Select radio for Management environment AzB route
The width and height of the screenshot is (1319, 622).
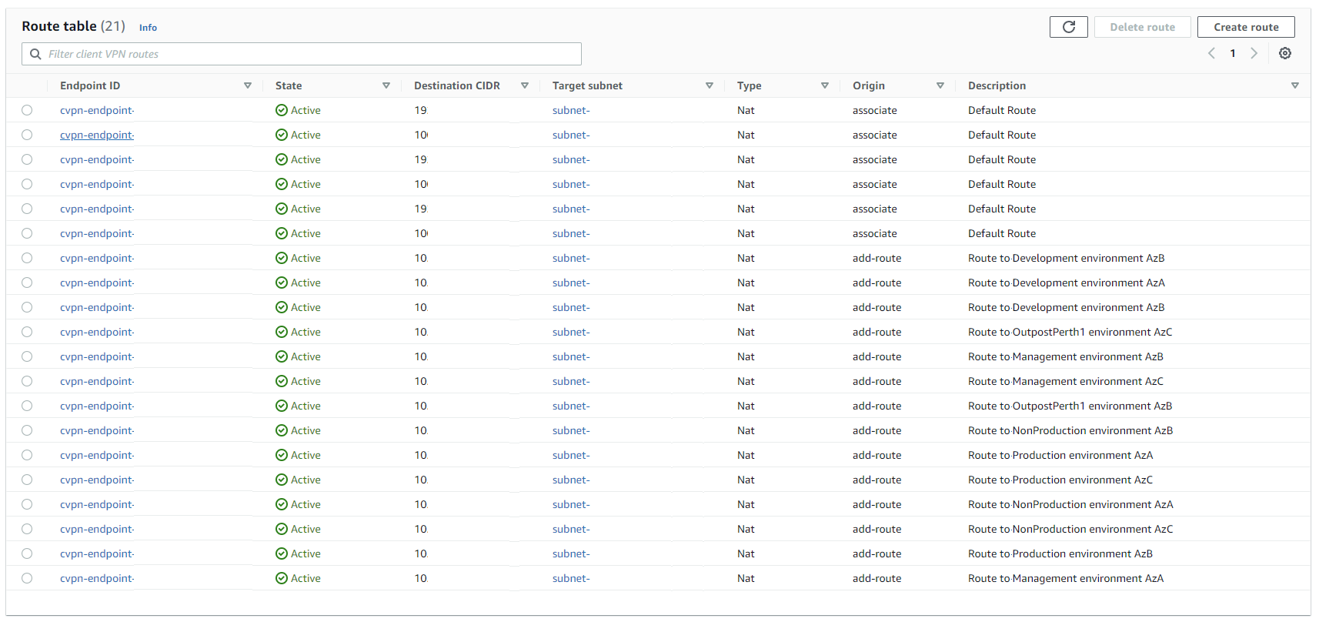pos(27,356)
